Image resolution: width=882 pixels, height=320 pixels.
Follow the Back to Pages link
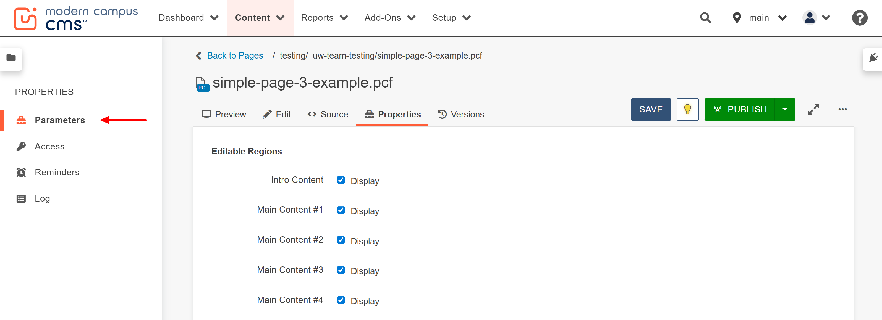pos(235,55)
